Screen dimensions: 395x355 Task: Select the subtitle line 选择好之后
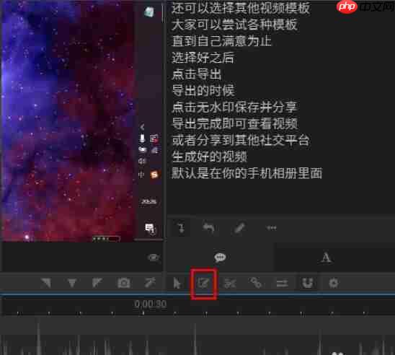pyautogui.click(x=203, y=58)
